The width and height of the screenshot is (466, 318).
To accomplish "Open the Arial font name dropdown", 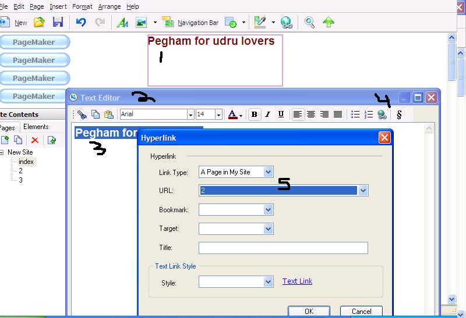I will [190, 115].
